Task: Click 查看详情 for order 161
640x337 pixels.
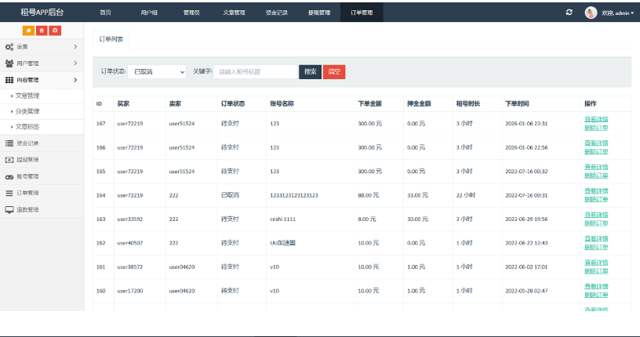Action: coord(596,263)
